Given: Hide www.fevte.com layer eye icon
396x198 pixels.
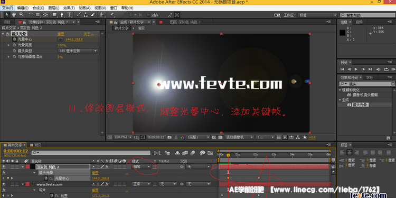Looking at the screenshot, I should pyautogui.click(x=4, y=184).
